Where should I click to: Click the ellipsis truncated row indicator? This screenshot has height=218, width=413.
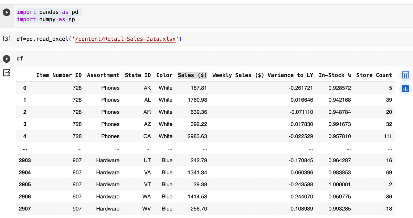tap(25, 149)
